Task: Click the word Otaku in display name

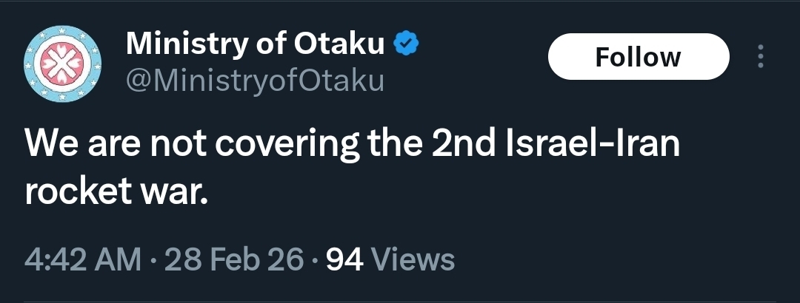Action: [339, 45]
